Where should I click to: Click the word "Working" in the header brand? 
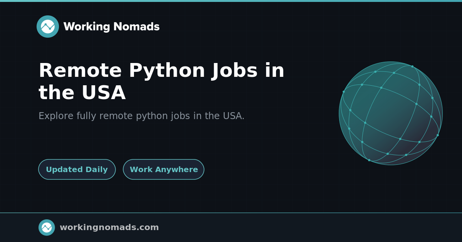click(x=87, y=27)
